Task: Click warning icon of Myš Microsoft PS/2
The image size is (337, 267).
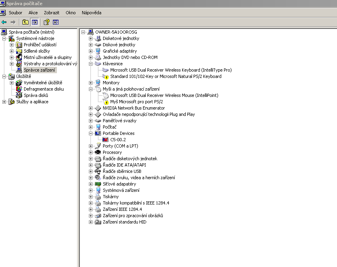Action: tap(105, 102)
